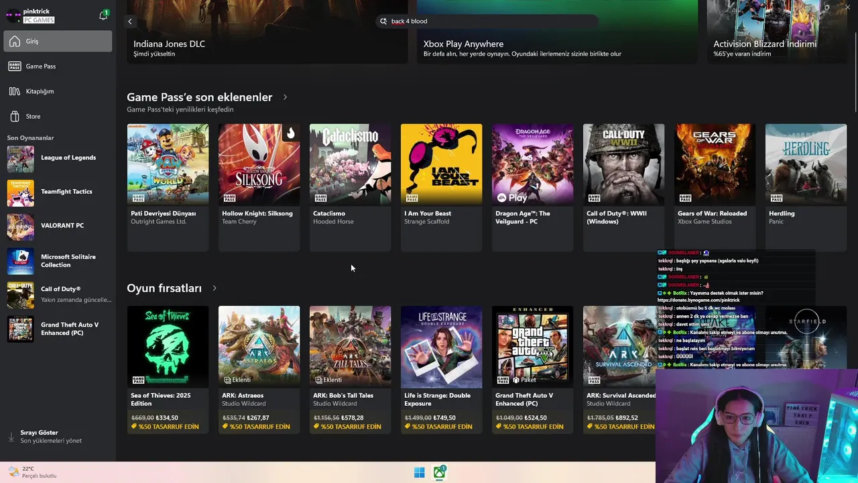Click Game Pass badge on Cataclismo card

pyautogui.click(x=320, y=198)
